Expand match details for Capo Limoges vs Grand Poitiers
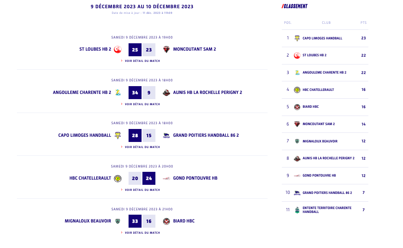 142,147
